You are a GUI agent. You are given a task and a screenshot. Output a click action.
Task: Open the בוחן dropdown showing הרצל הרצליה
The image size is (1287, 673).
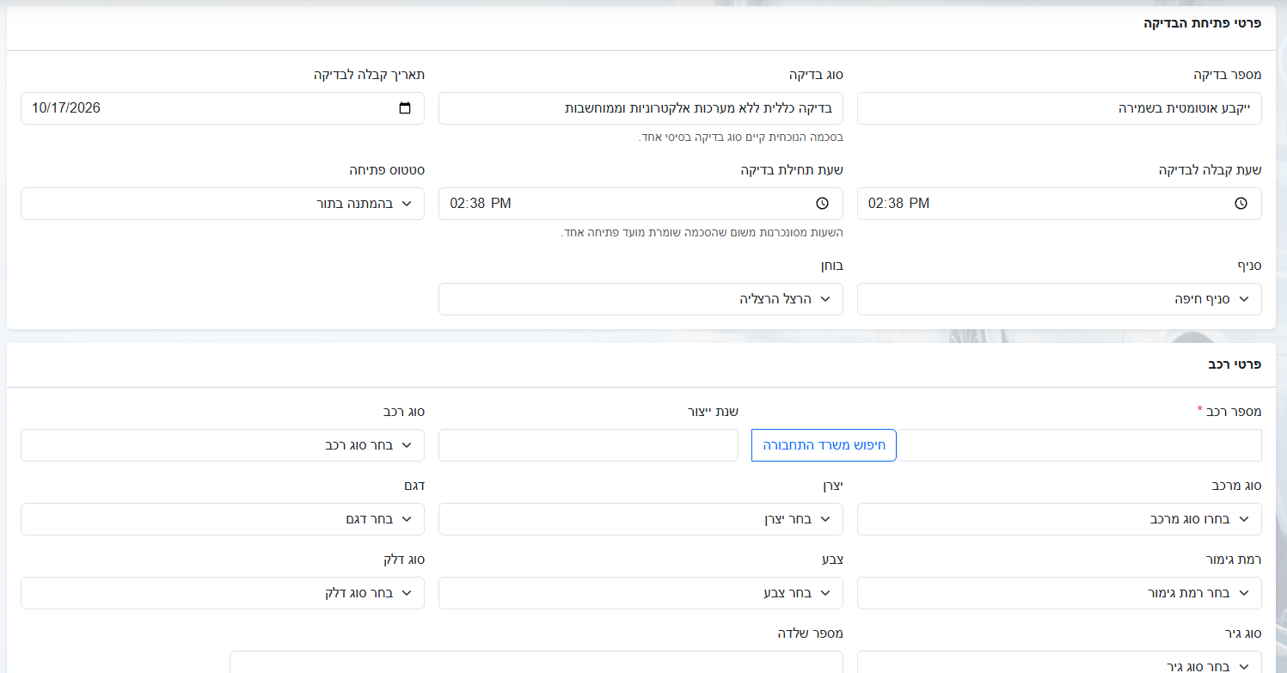pyautogui.click(x=640, y=299)
